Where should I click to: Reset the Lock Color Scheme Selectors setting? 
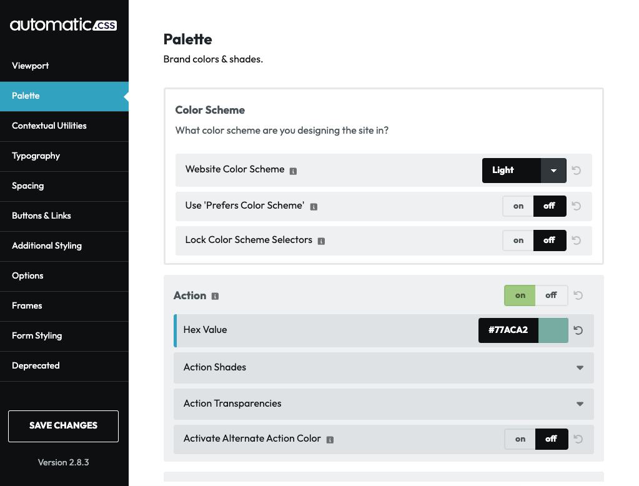577,240
